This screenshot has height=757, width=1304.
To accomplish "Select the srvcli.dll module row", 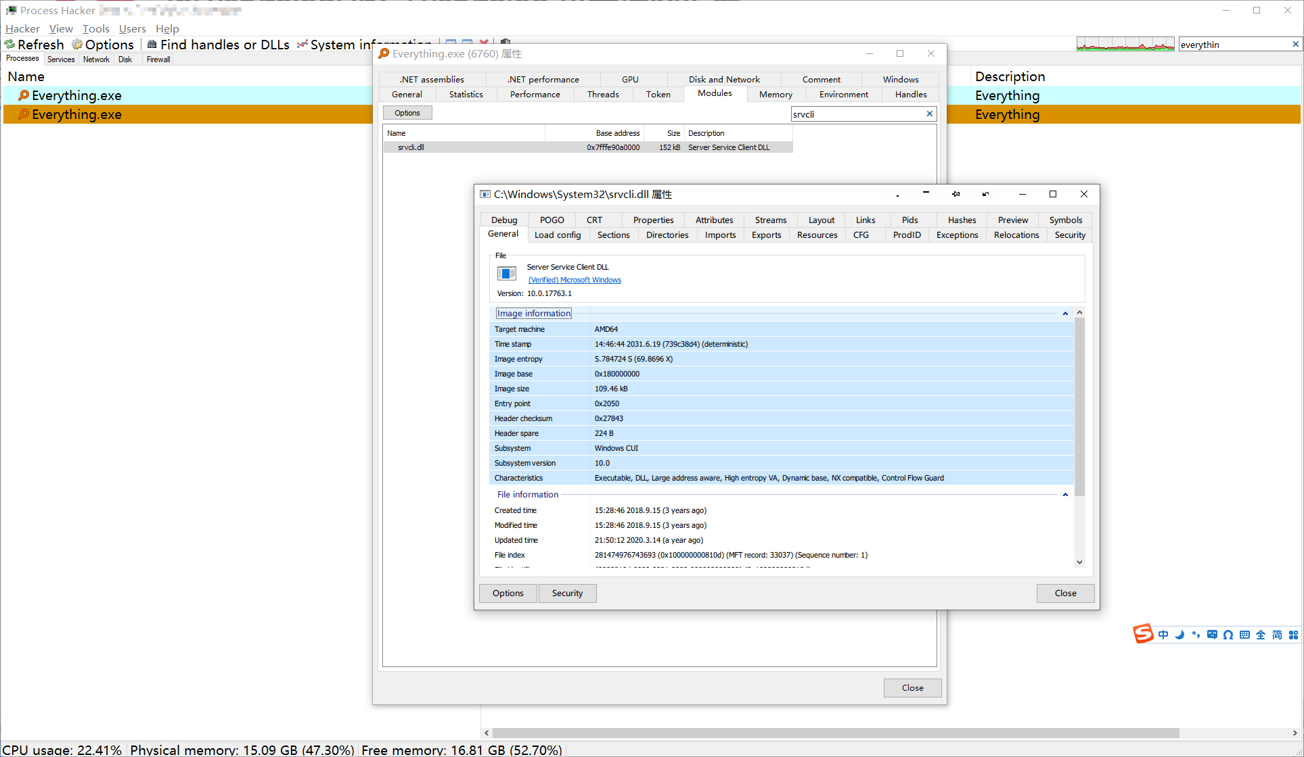I will 411,147.
